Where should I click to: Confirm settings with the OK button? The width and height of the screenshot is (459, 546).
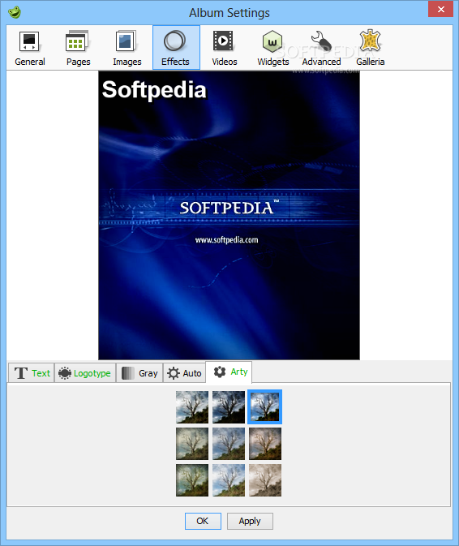click(x=203, y=521)
